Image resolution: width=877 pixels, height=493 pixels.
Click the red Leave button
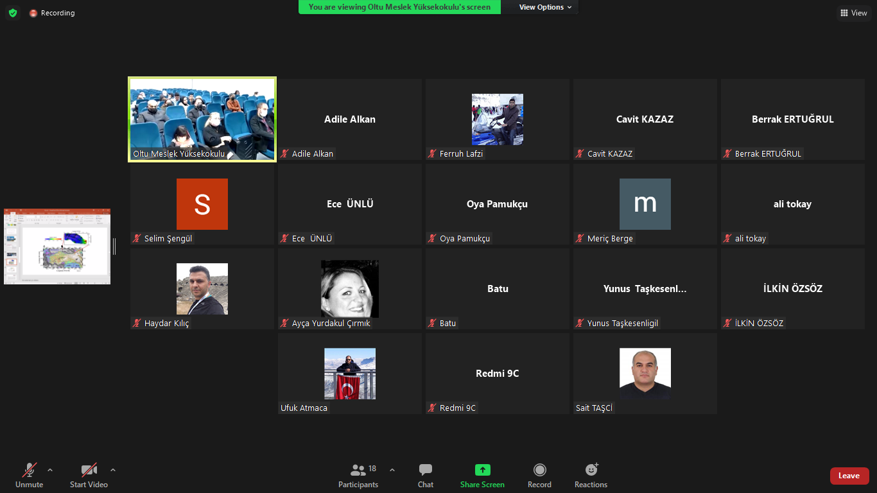(849, 476)
